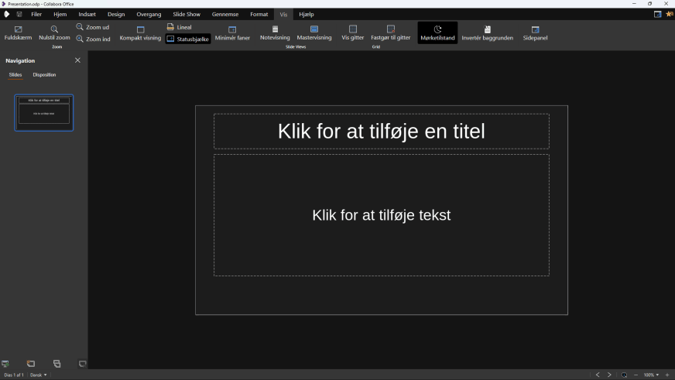Screen dimensions: 675x380
Task: Toggle Mørketilstand dark mode
Action: click(437, 33)
